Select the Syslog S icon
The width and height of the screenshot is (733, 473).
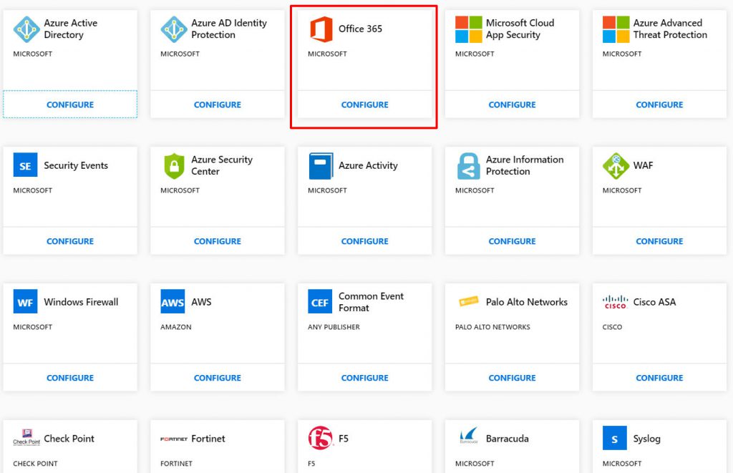point(615,438)
